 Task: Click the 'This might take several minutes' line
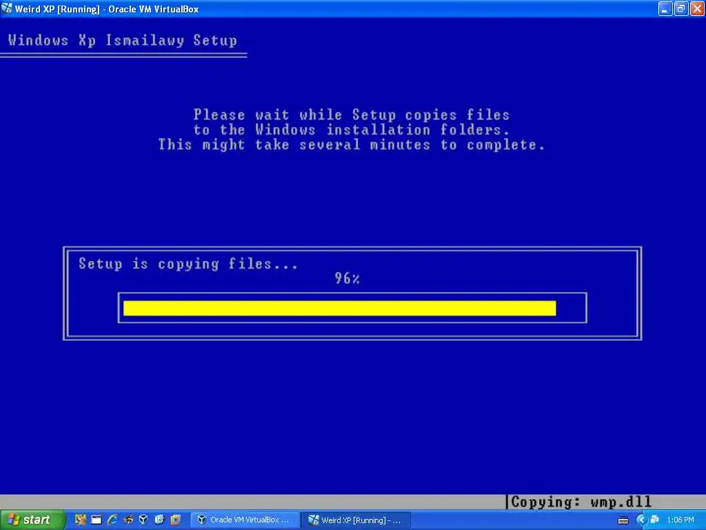tap(351, 145)
